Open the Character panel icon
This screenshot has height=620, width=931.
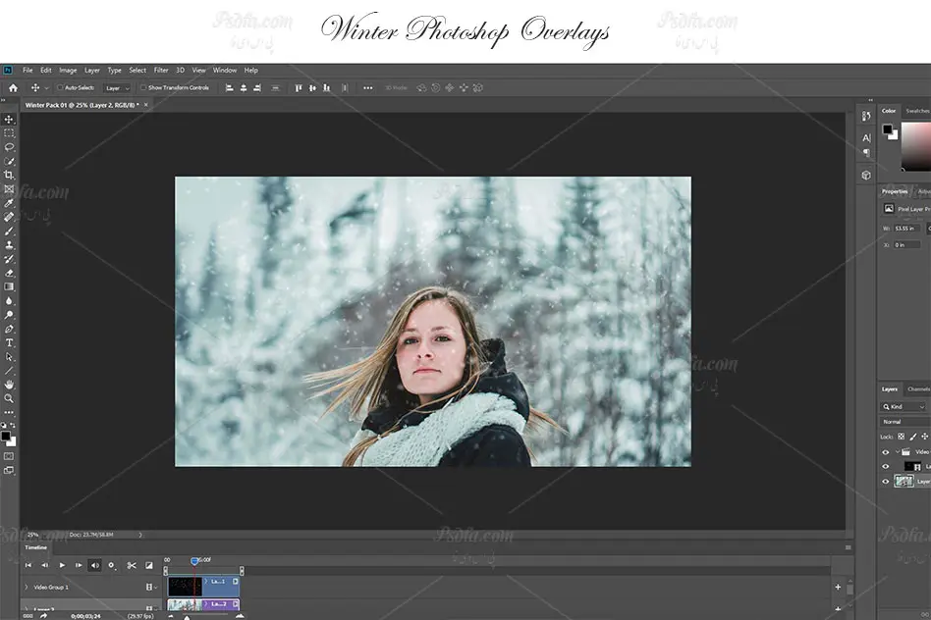[866, 138]
